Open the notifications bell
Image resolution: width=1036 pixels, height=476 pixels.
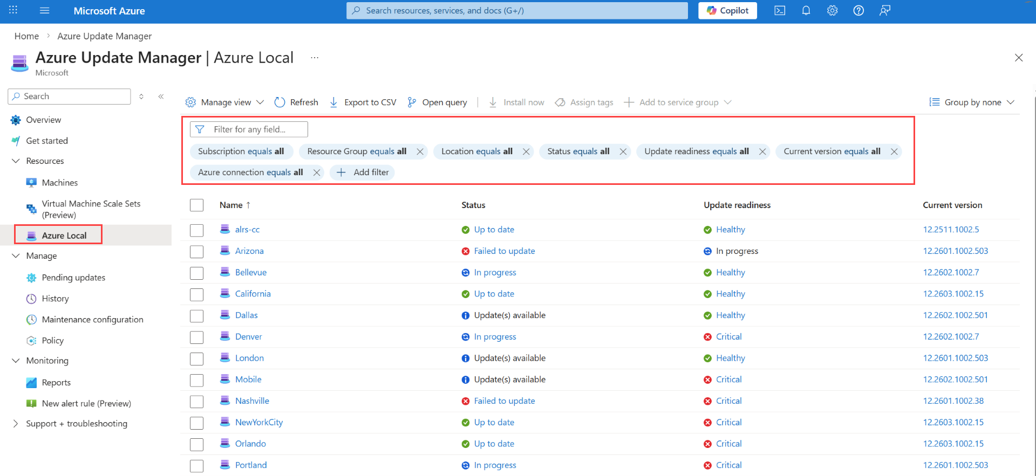tap(806, 11)
